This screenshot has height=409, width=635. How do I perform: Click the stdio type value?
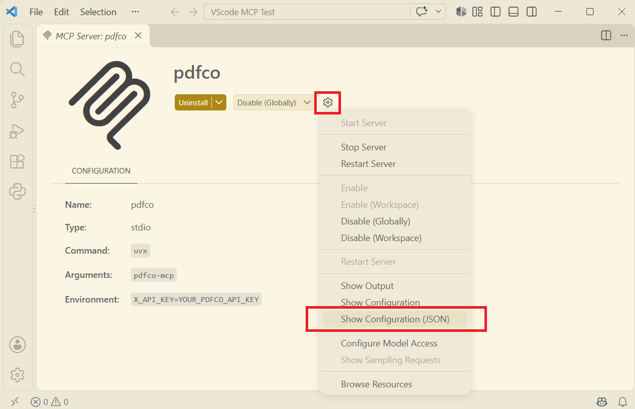(140, 227)
